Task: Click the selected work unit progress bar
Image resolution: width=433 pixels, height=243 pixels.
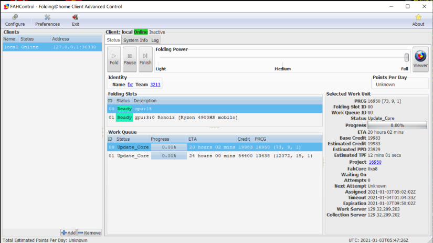Action: (397, 125)
